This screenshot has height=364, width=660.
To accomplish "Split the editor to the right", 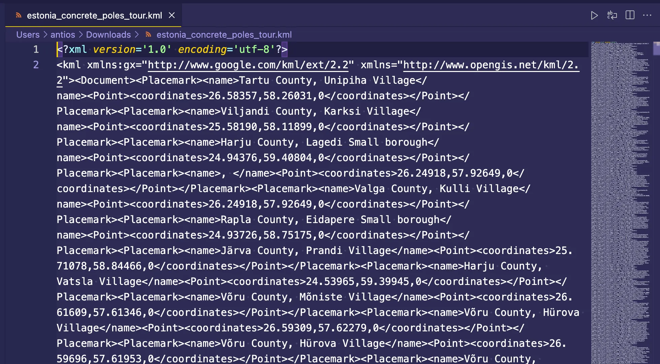I will pyautogui.click(x=630, y=15).
